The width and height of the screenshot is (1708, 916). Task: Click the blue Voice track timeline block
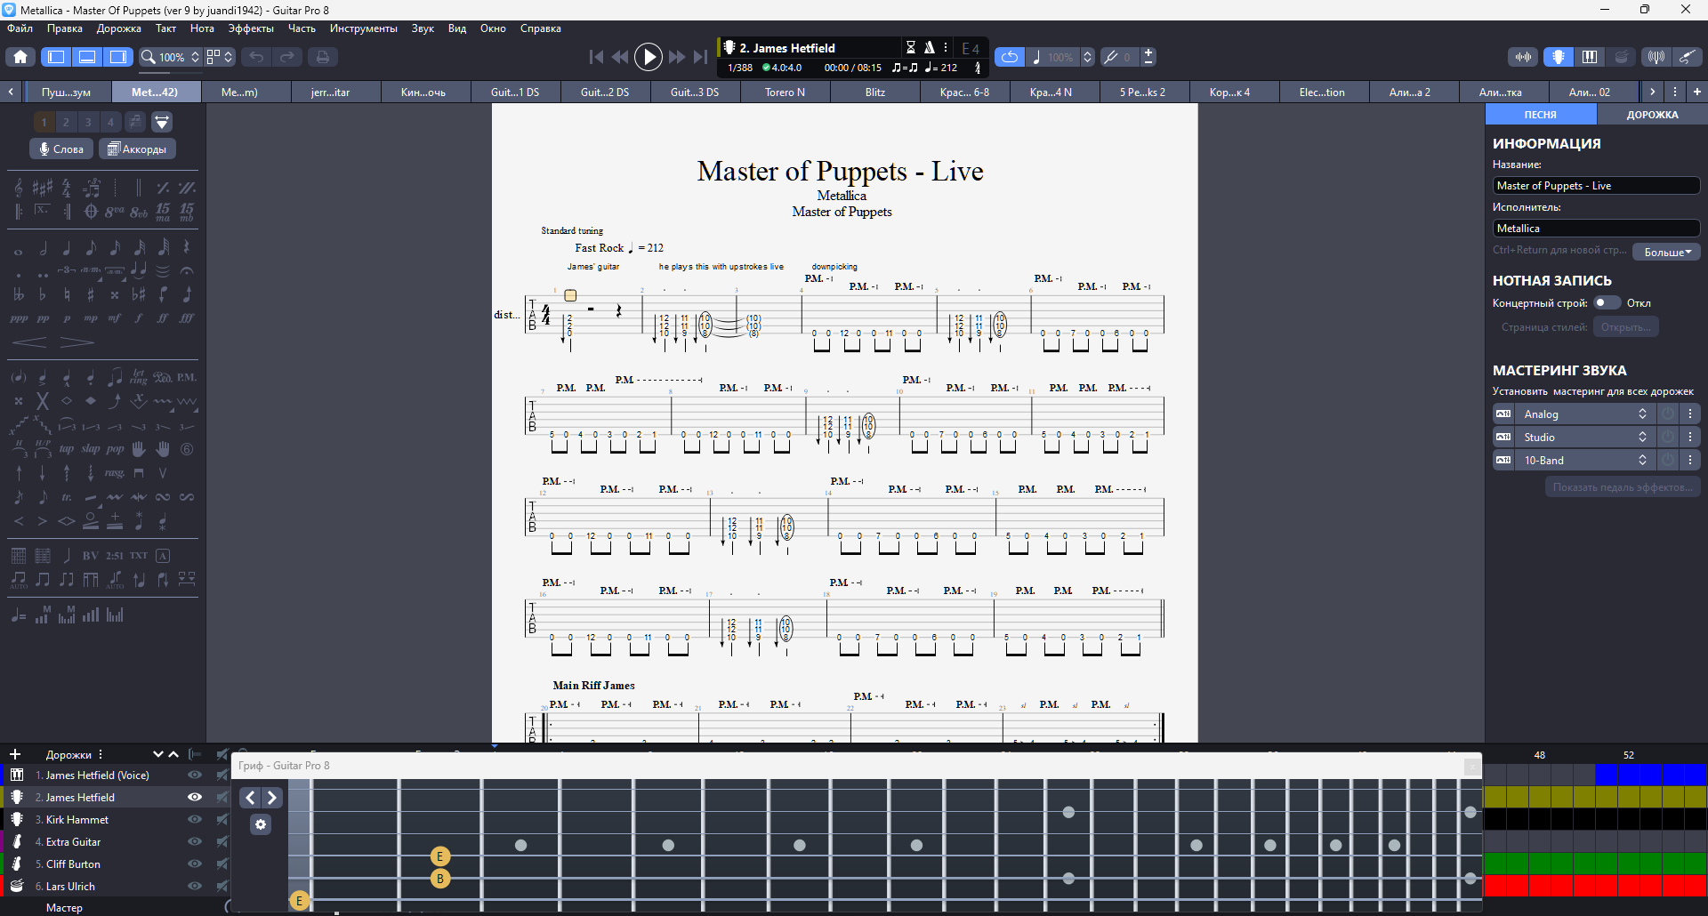1651,775
